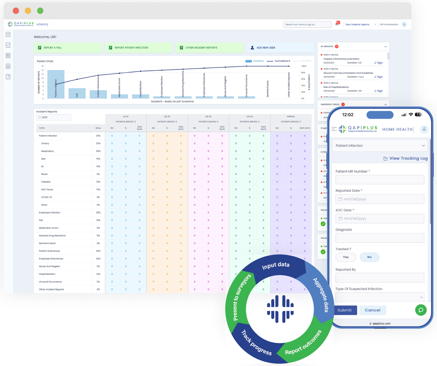Tap the Cancel button on the phone

[373, 310]
